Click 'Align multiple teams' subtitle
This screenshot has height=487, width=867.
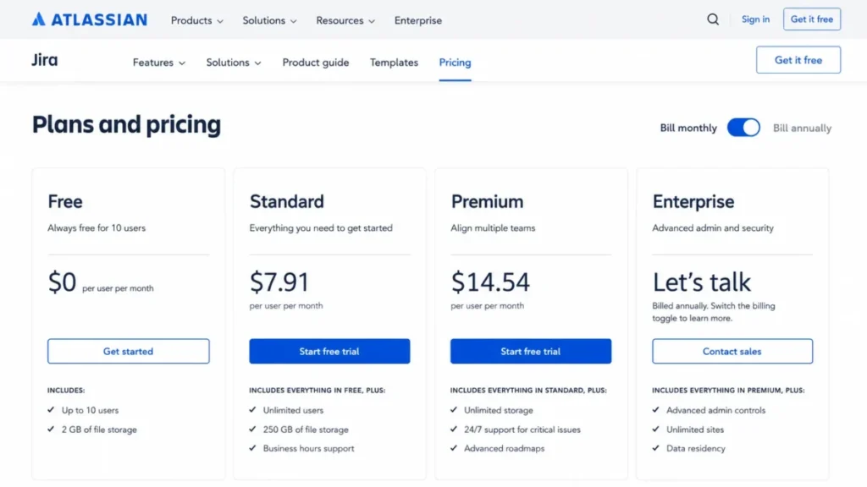[x=494, y=228]
